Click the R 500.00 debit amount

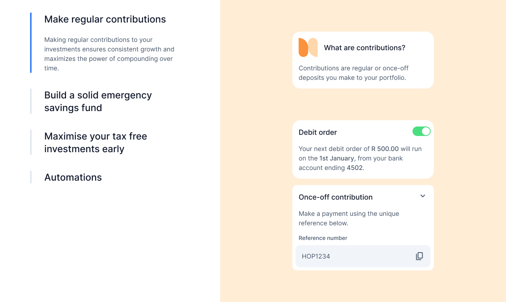click(385, 149)
